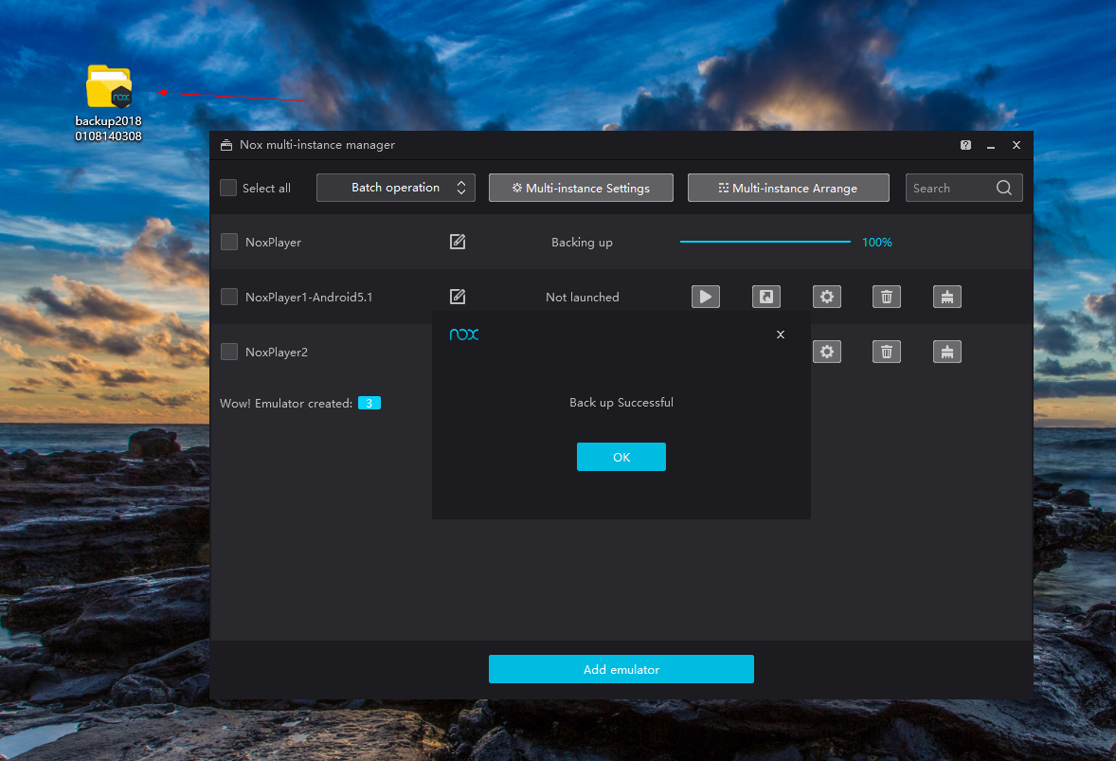Focus the Search input field

[950, 188]
